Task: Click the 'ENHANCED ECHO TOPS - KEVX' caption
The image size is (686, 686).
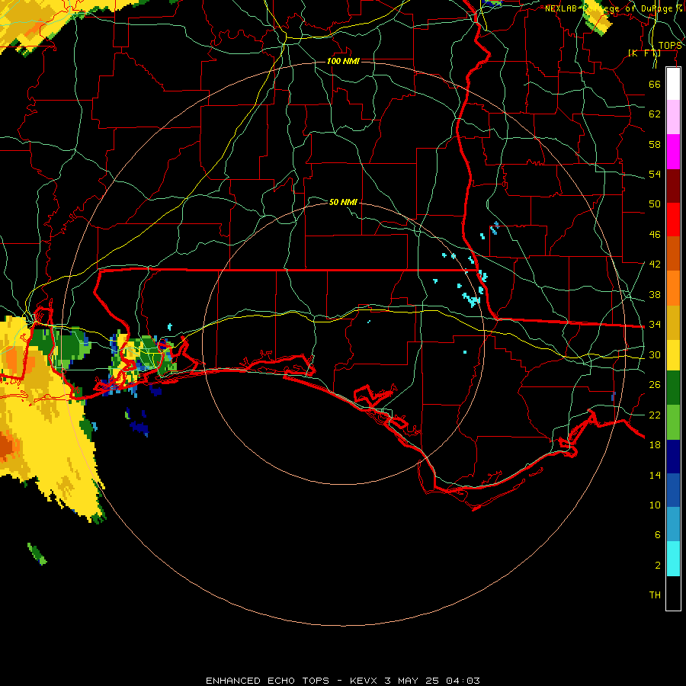Action: 291,681
